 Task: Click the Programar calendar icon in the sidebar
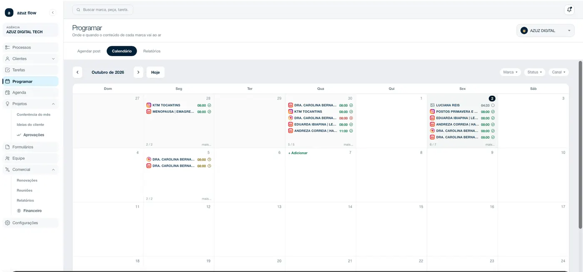click(x=7, y=82)
